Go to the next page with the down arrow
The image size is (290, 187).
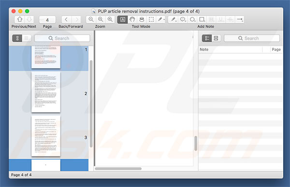pos(29,19)
